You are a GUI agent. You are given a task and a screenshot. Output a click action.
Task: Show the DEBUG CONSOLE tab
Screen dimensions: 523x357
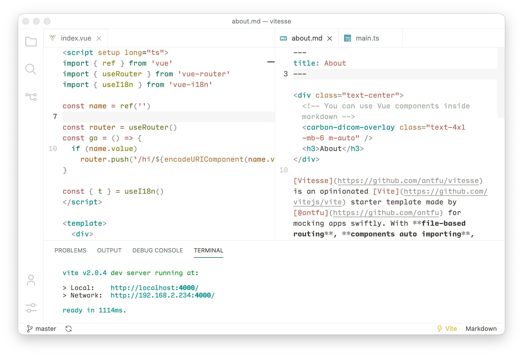pos(158,250)
